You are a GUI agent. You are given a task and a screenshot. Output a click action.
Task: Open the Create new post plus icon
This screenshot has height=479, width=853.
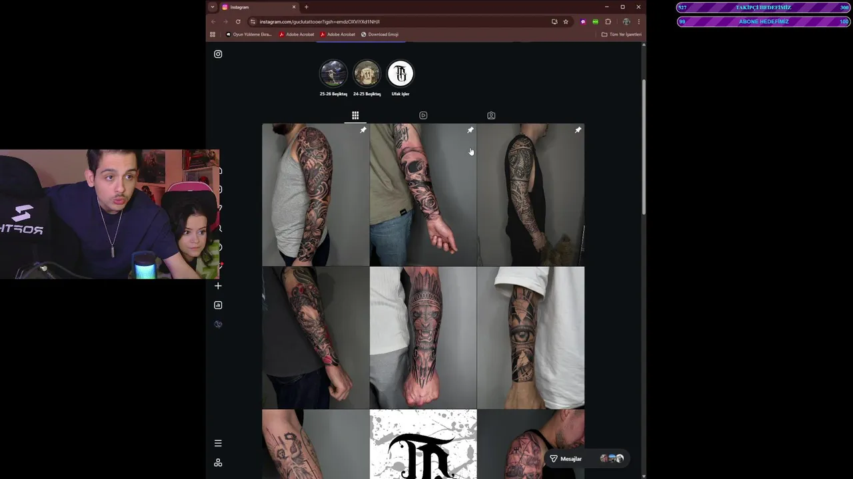point(218,286)
